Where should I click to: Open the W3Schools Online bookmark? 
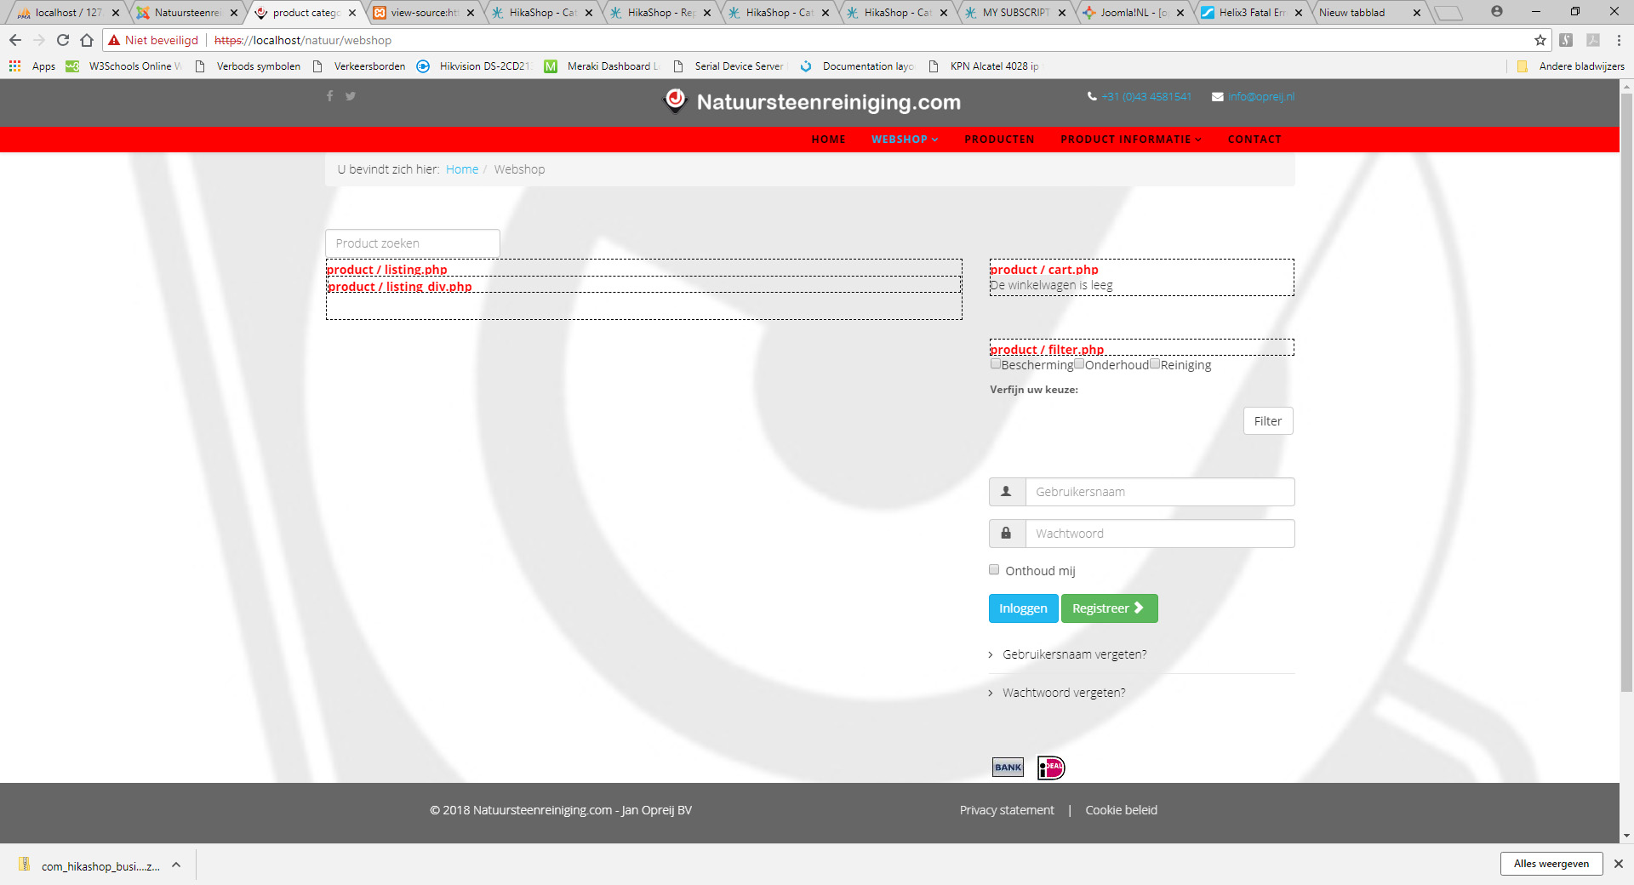(x=123, y=66)
